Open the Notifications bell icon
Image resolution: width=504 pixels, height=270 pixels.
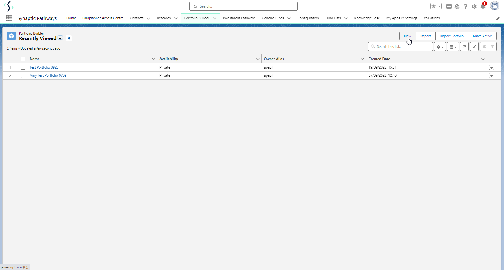(x=483, y=6)
